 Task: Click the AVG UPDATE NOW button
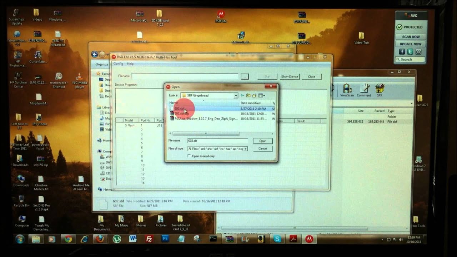[x=411, y=44]
